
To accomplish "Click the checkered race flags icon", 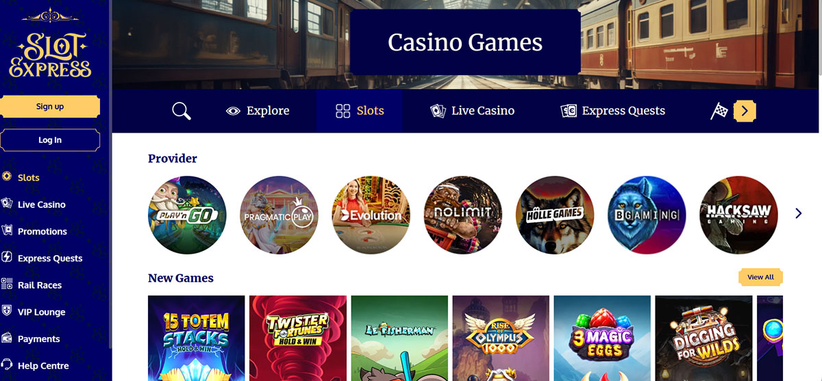I will [719, 111].
